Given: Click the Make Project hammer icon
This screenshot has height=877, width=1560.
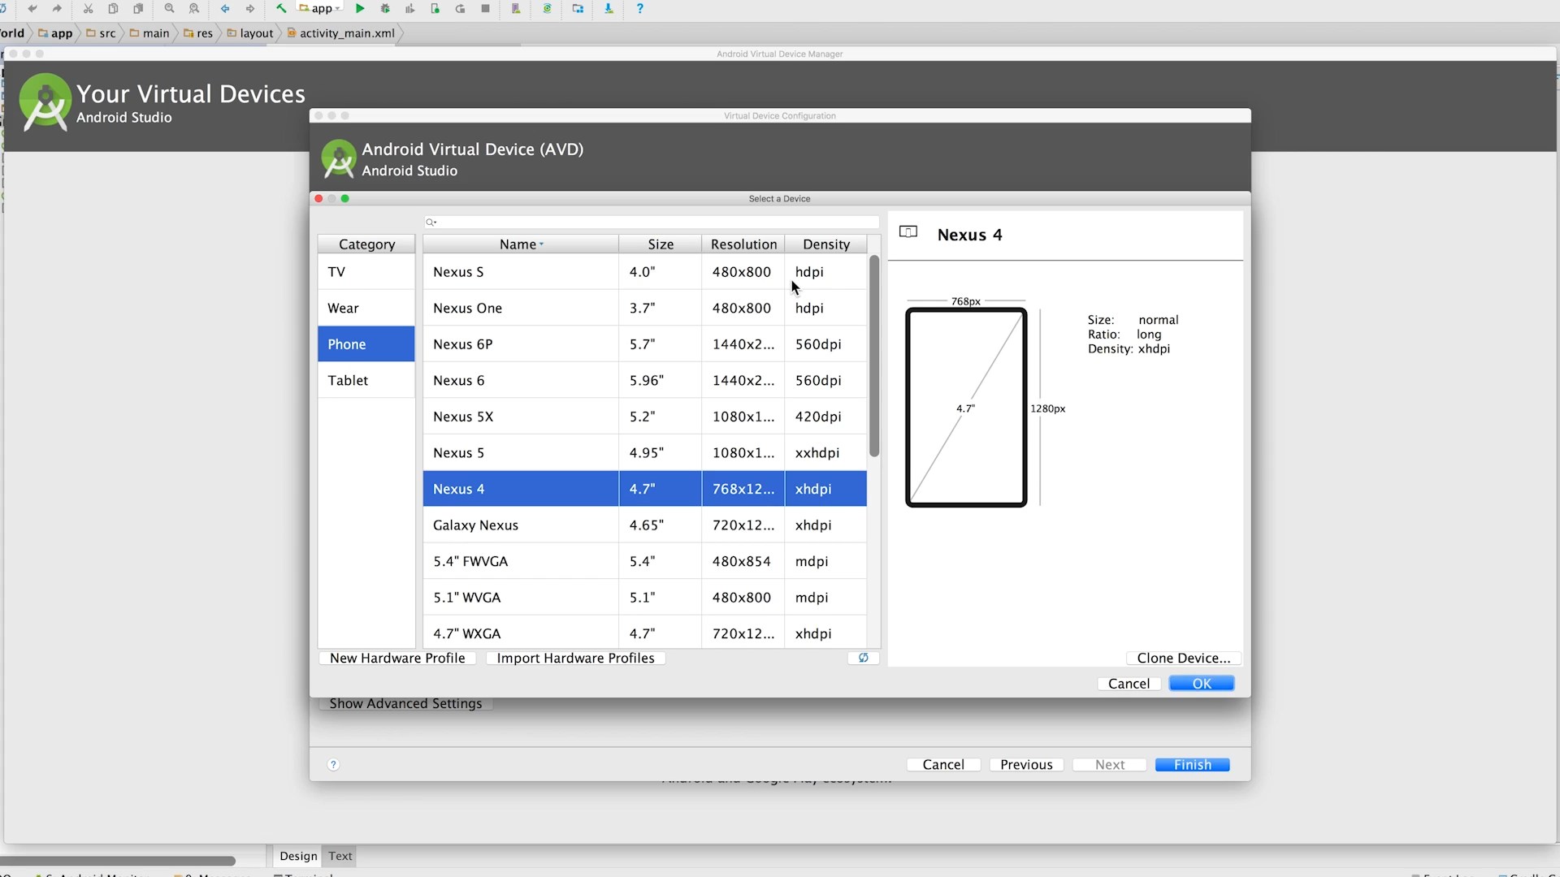Looking at the screenshot, I should [x=281, y=9].
